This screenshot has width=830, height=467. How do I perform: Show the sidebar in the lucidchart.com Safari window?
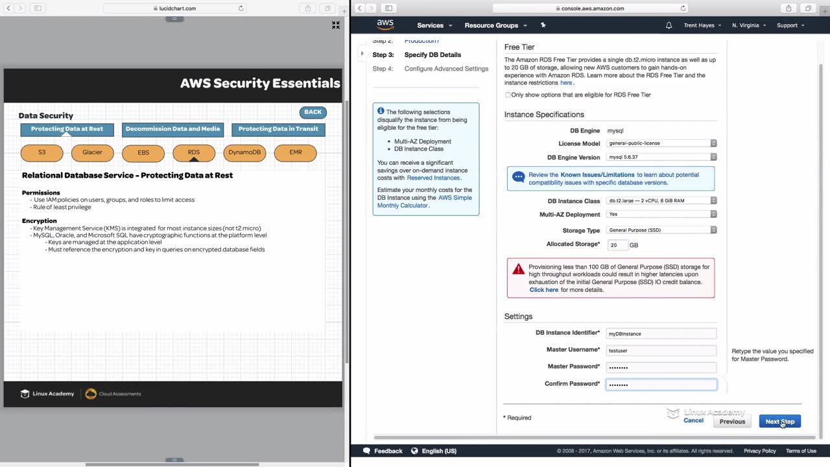[38, 8]
